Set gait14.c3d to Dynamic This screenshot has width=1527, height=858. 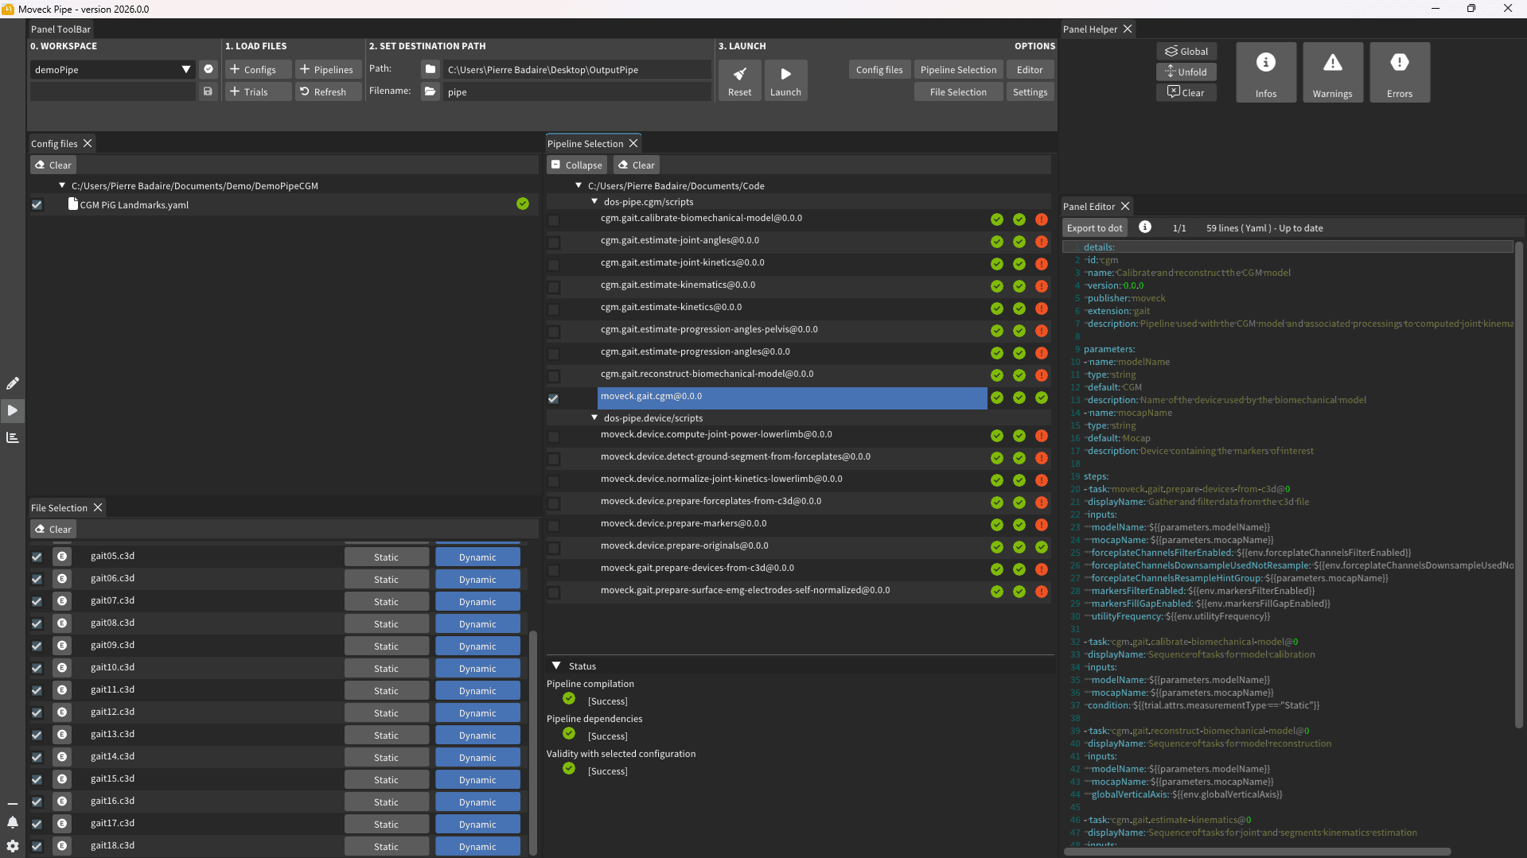point(477,757)
